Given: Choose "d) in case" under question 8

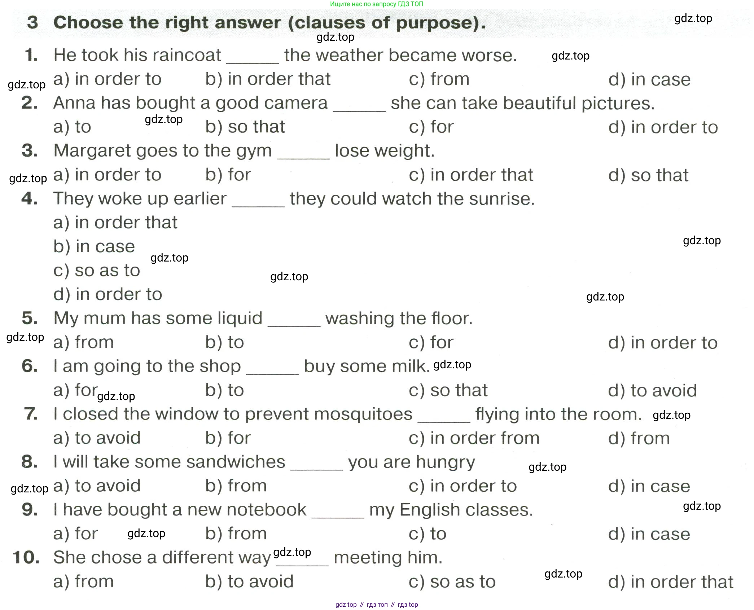Looking at the screenshot, I should pyautogui.click(x=649, y=486).
